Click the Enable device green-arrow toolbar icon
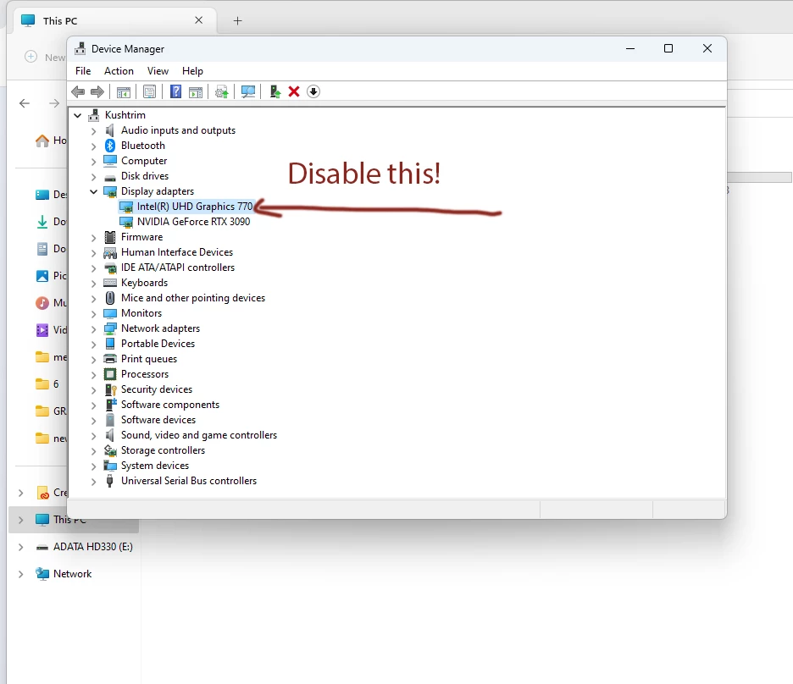 (x=275, y=91)
